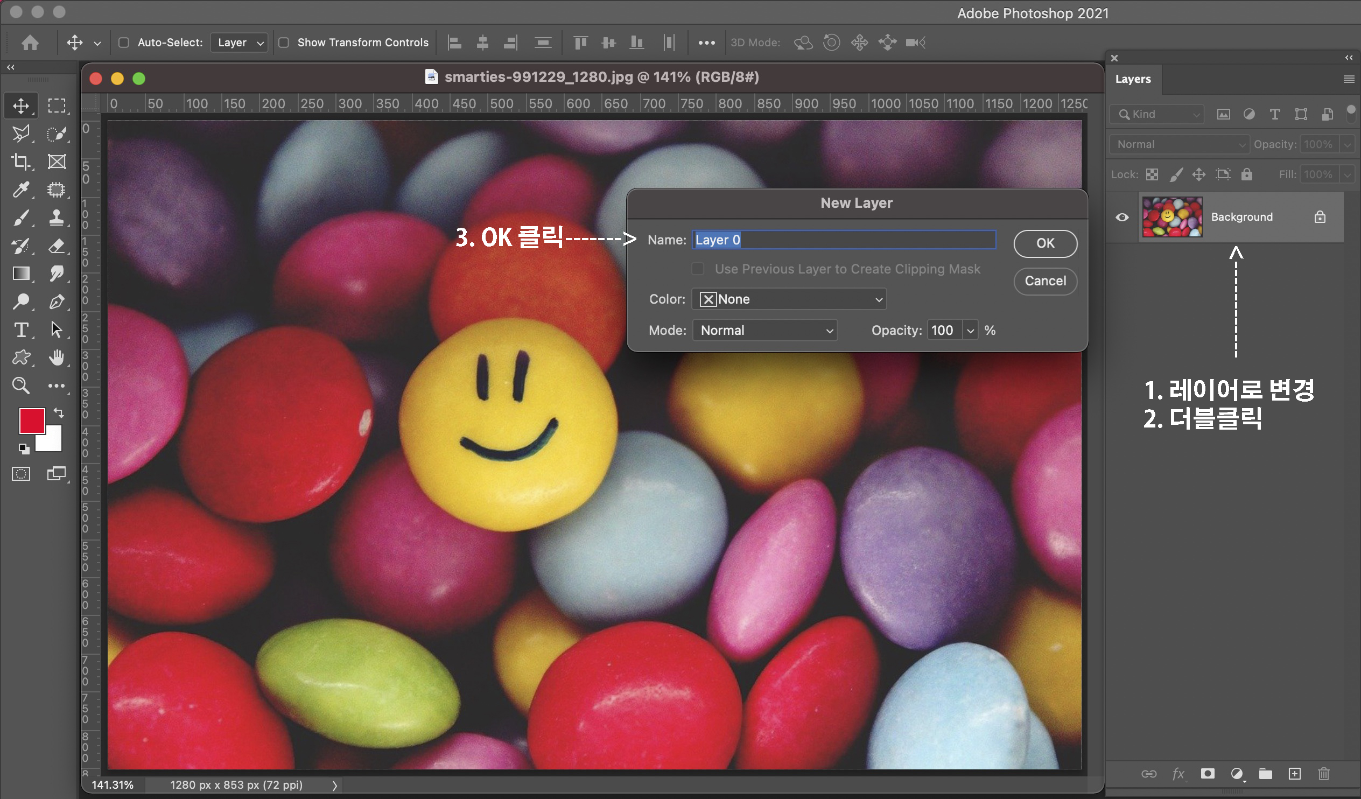
Task: Expand the Auto-Select Layer dropdown
Action: [240, 42]
